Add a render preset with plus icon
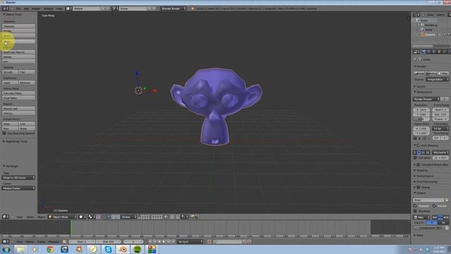The image size is (451, 254). pos(443,99)
